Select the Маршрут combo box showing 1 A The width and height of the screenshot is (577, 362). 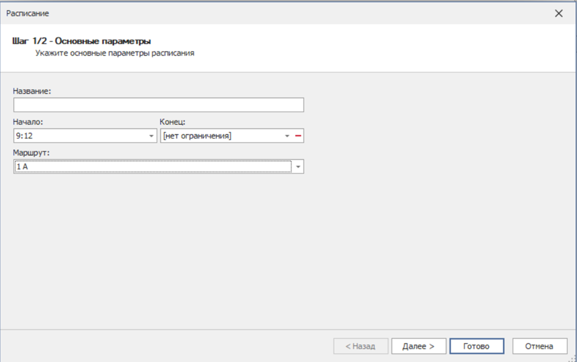click(153, 167)
